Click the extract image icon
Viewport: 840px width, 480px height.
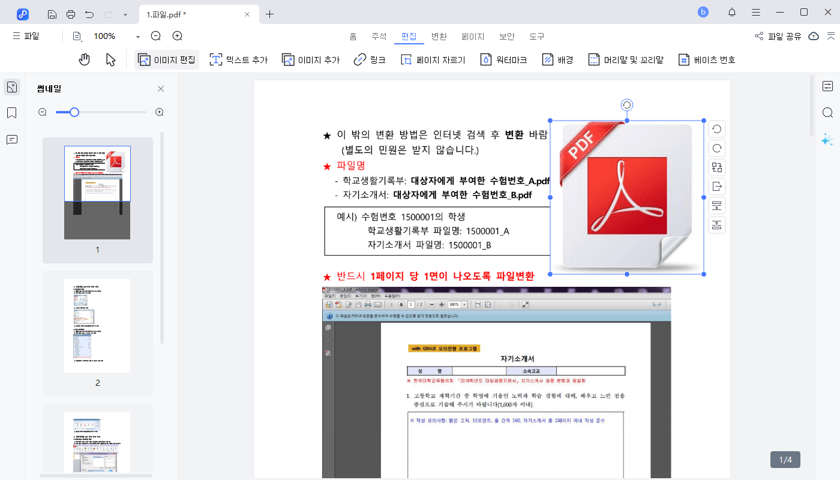[716, 187]
